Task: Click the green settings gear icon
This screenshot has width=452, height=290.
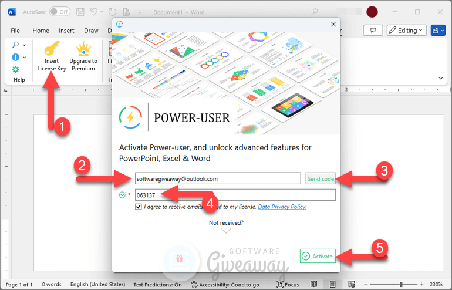Action: click(x=16, y=69)
